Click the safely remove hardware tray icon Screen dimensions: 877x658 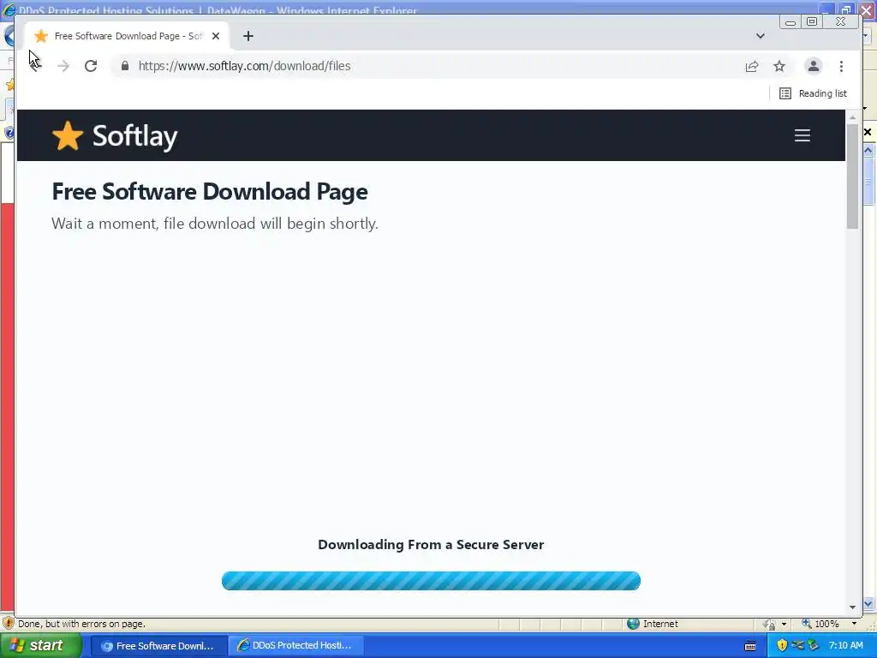[814, 646]
